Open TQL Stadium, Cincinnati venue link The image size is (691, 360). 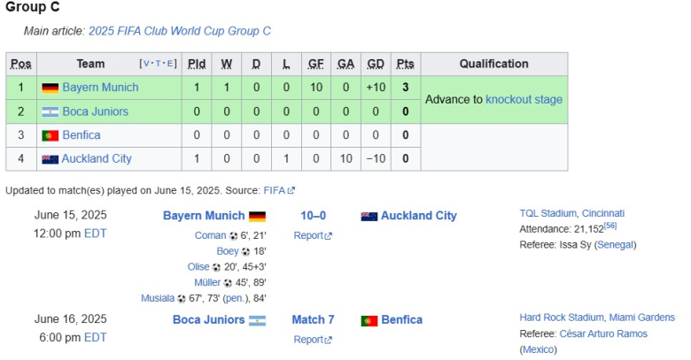coord(571,213)
